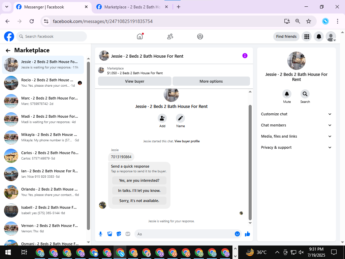Expand Customize chat section
Viewport: 345px width, 259px height.
[296, 114]
